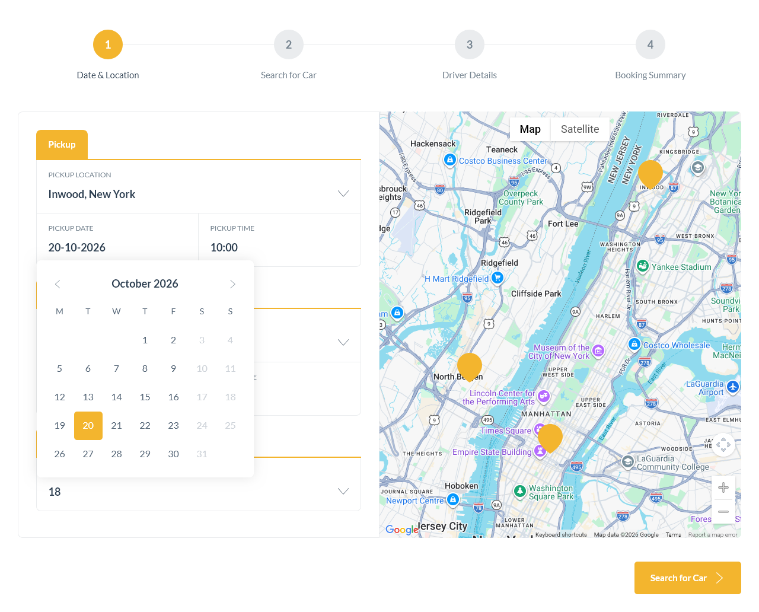
Task: Click the Pickup Time field
Action: pyautogui.click(x=279, y=247)
